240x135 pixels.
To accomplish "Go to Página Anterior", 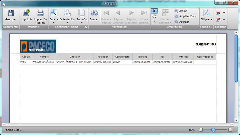I will 118,16.
